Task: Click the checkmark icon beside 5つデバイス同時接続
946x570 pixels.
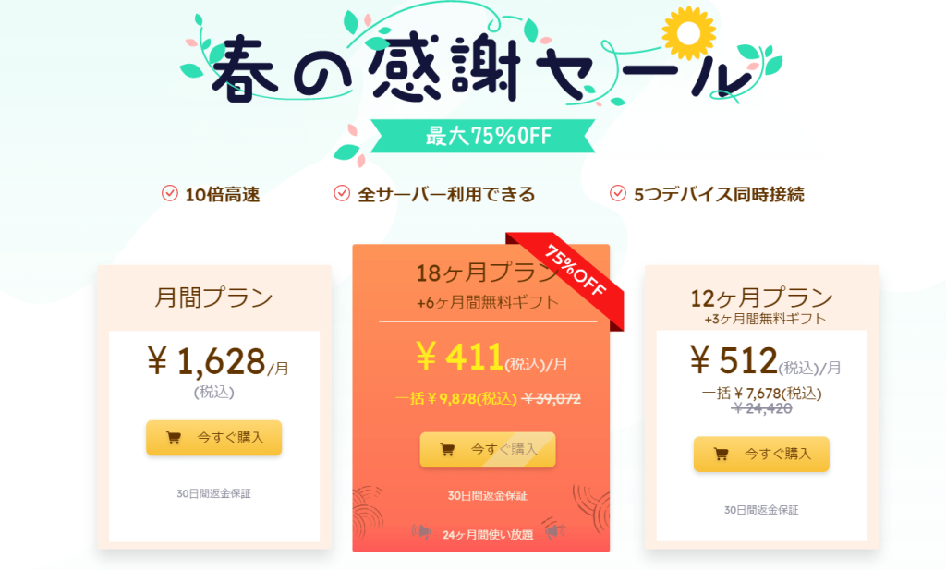Action: click(x=618, y=193)
